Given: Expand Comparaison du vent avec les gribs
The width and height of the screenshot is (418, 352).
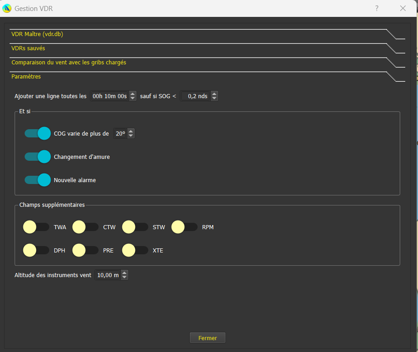Looking at the screenshot, I should [x=68, y=62].
